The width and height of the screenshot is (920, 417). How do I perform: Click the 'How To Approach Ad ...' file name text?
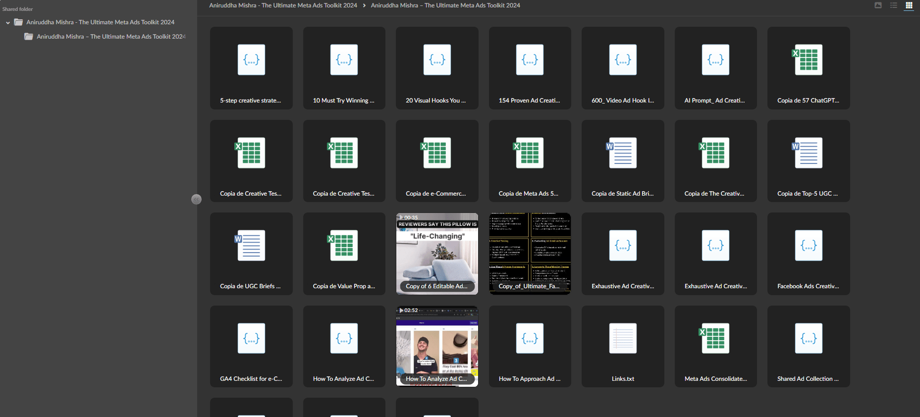click(530, 379)
